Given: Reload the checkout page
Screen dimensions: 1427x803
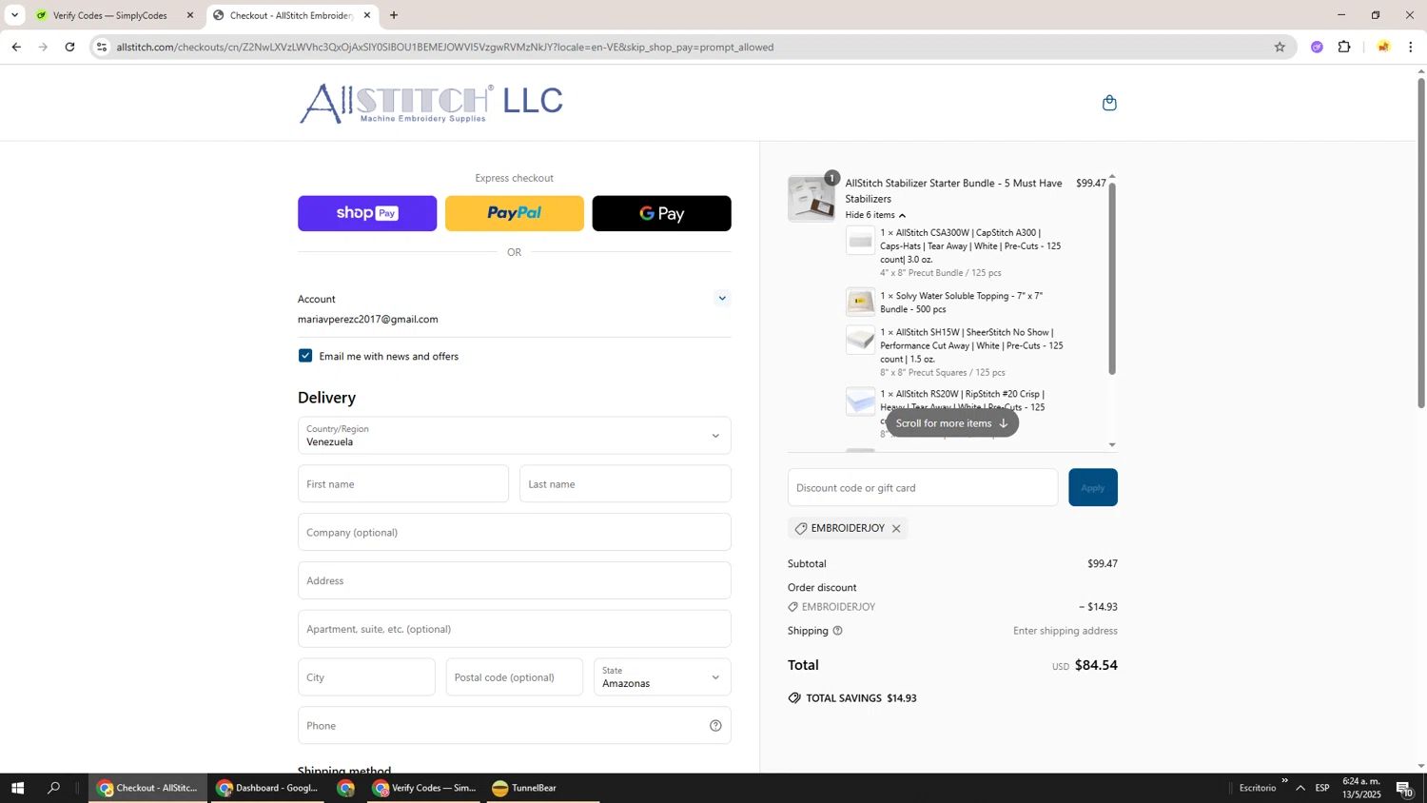Looking at the screenshot, I should pos(69,47).
